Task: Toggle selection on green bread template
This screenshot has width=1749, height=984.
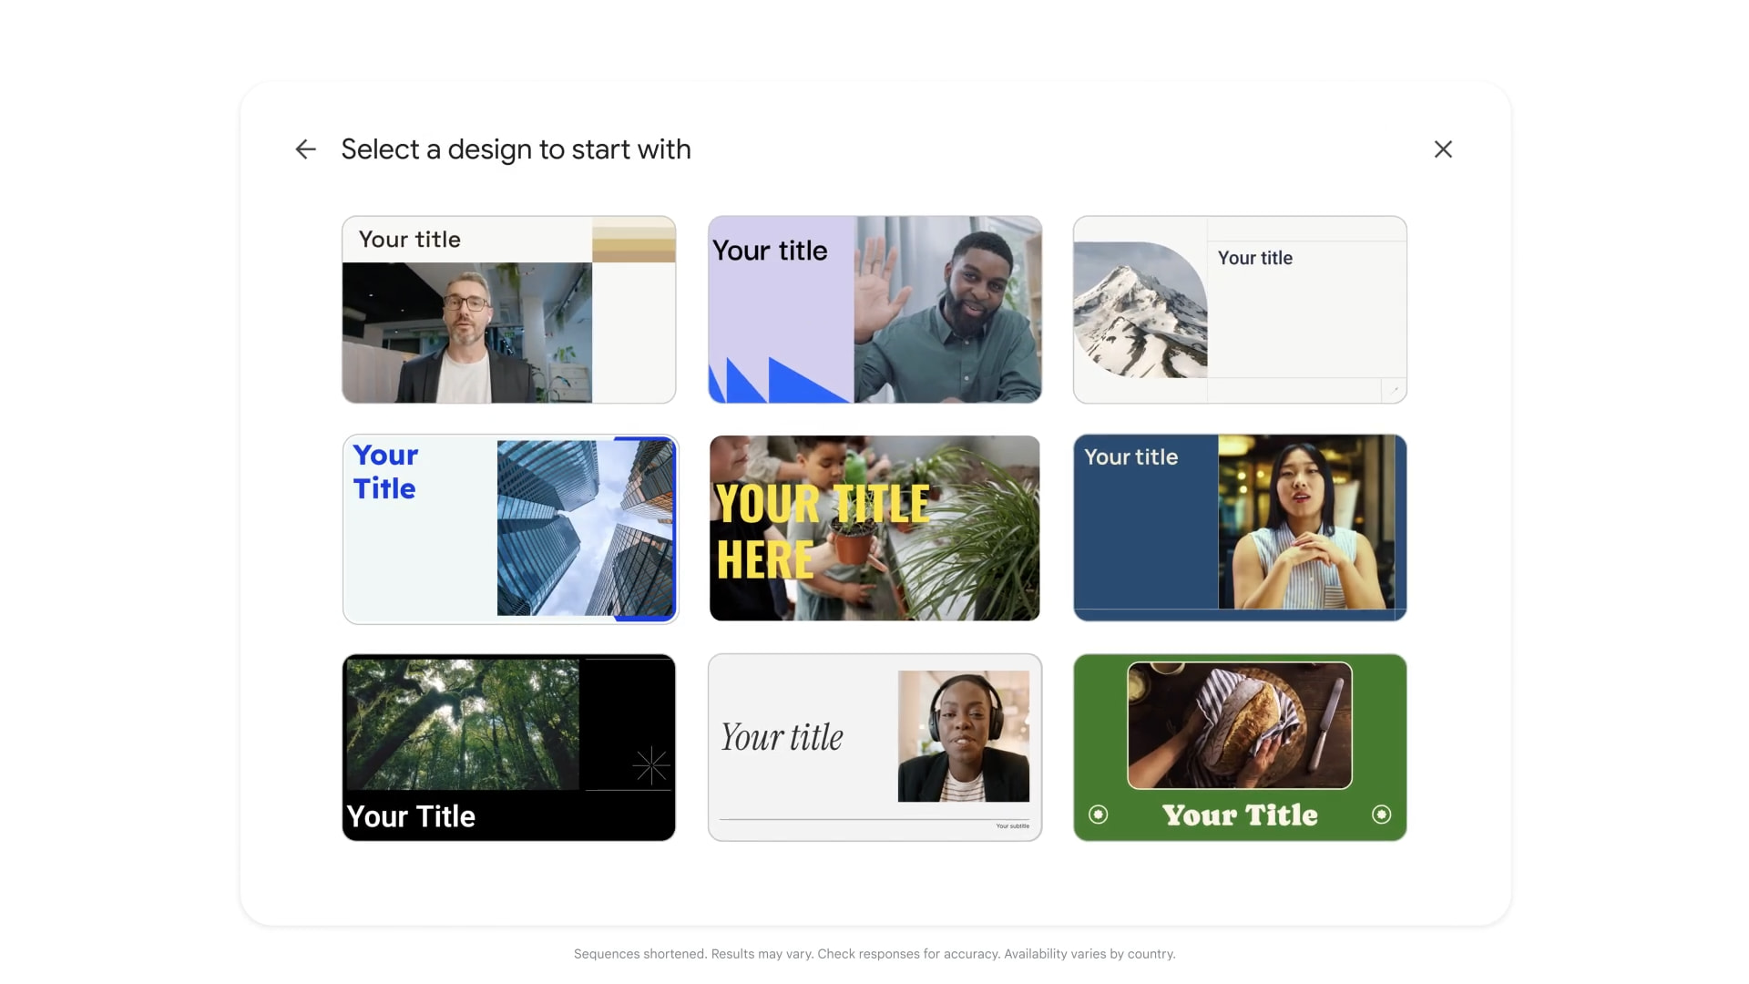Action: click(x=1240, y=746)
